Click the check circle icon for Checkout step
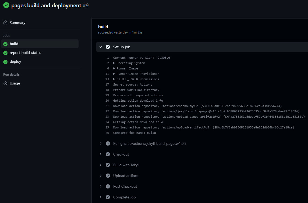 [x=108, y=154]
